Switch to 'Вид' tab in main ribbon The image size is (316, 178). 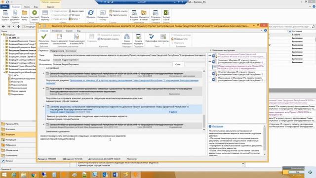click(x=36, y=6)
